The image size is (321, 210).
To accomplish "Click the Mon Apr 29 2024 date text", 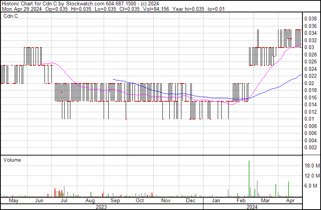I will [19, 9].
